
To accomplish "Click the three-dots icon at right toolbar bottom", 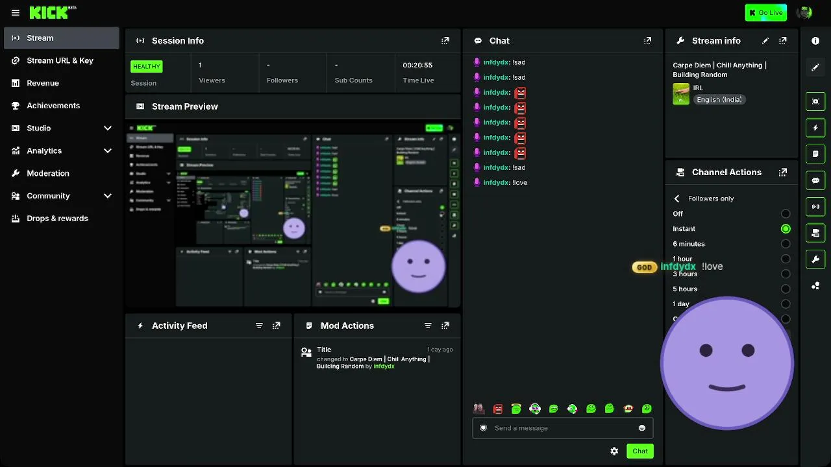I will 815,285.
